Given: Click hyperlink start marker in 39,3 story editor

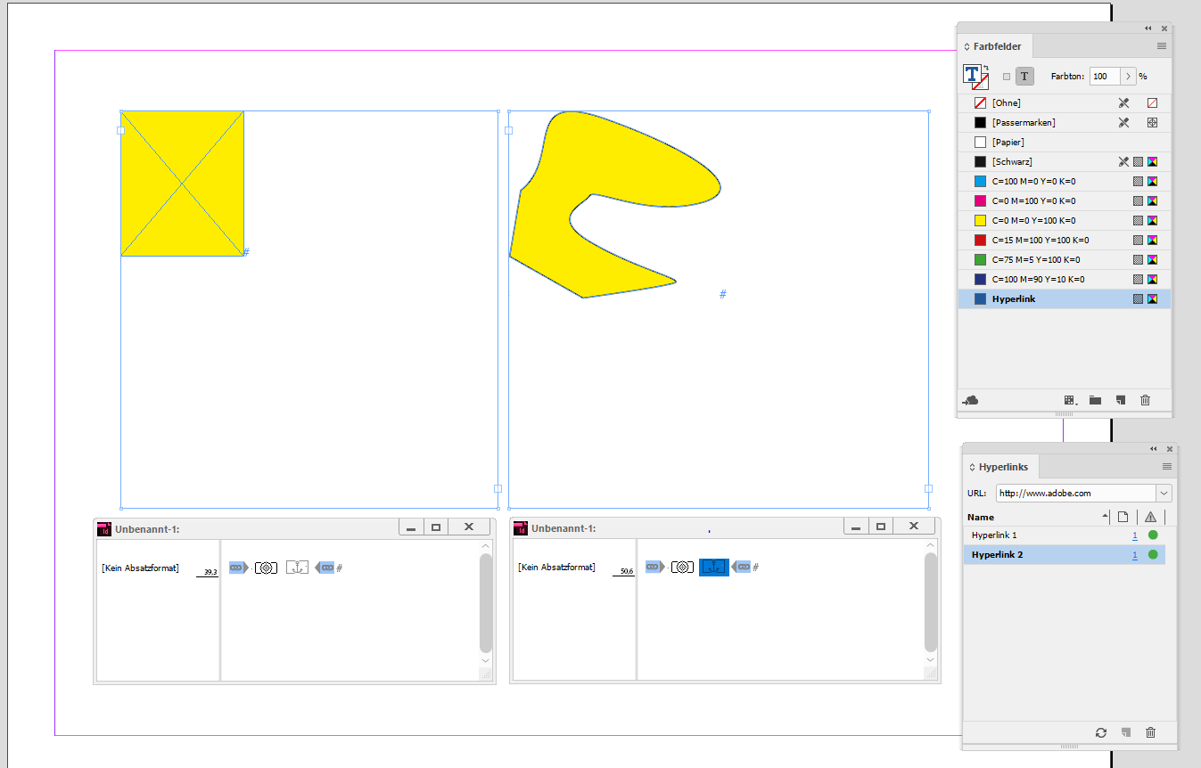Looking at the screenshot, I should click(x=238, y=567).
